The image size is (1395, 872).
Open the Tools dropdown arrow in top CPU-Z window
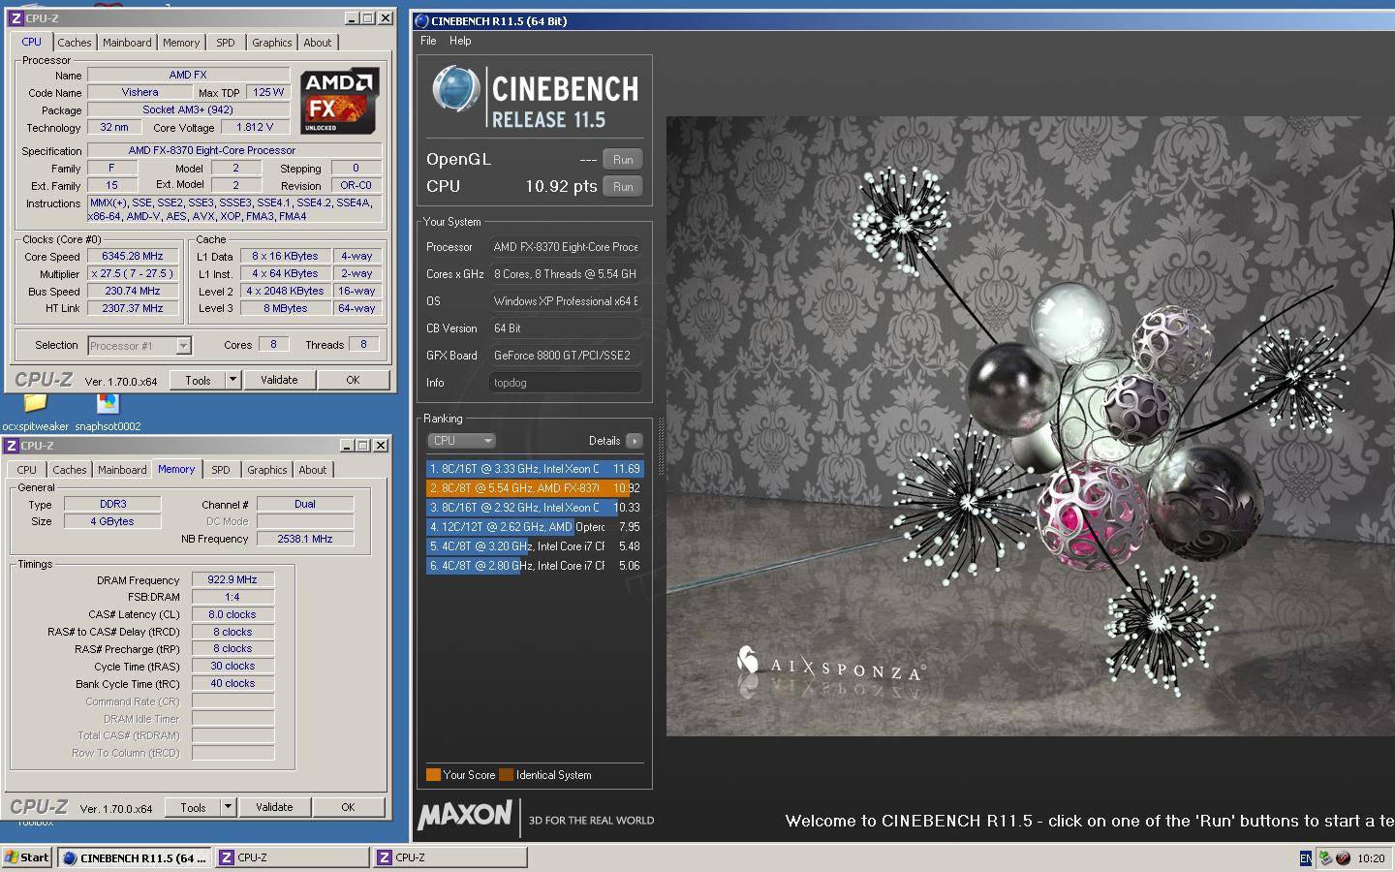pos(232,380)
